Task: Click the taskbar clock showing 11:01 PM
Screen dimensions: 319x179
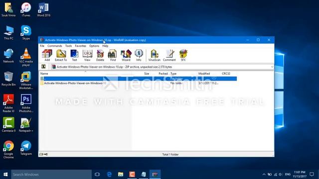Action: (x=300, y=175)
